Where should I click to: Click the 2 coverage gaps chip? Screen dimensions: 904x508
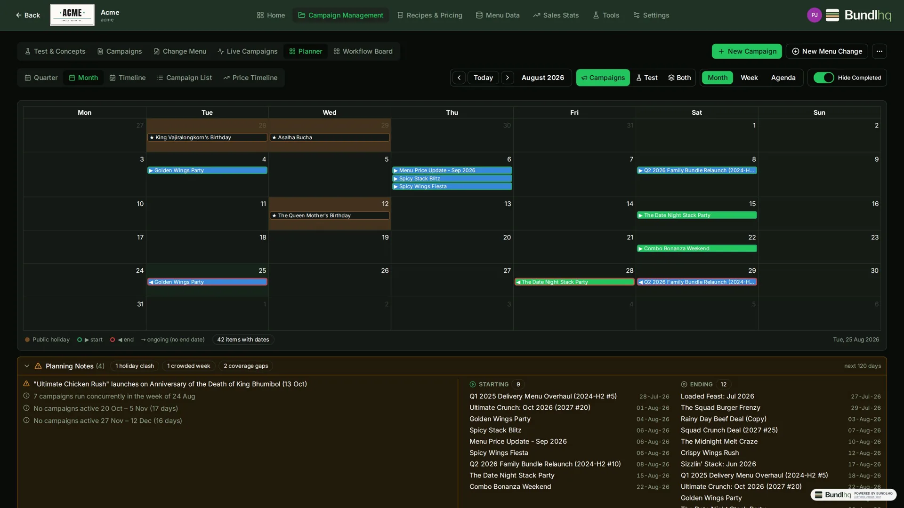pyautogui.click(x=246, y=366)
